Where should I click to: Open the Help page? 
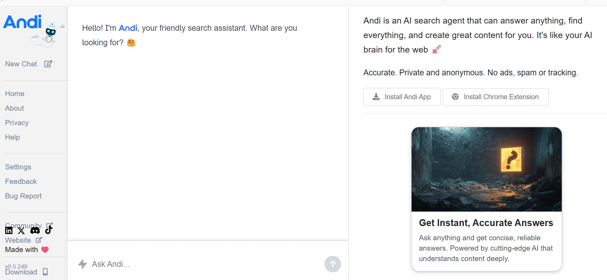[12, 137]
